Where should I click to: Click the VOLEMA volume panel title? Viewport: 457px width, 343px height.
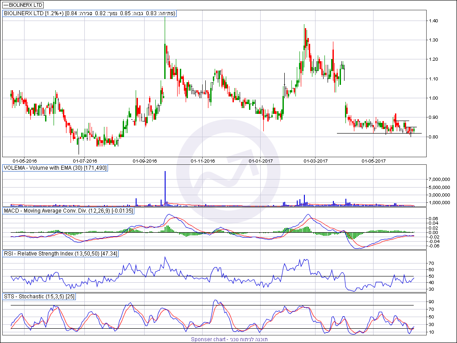55,168
